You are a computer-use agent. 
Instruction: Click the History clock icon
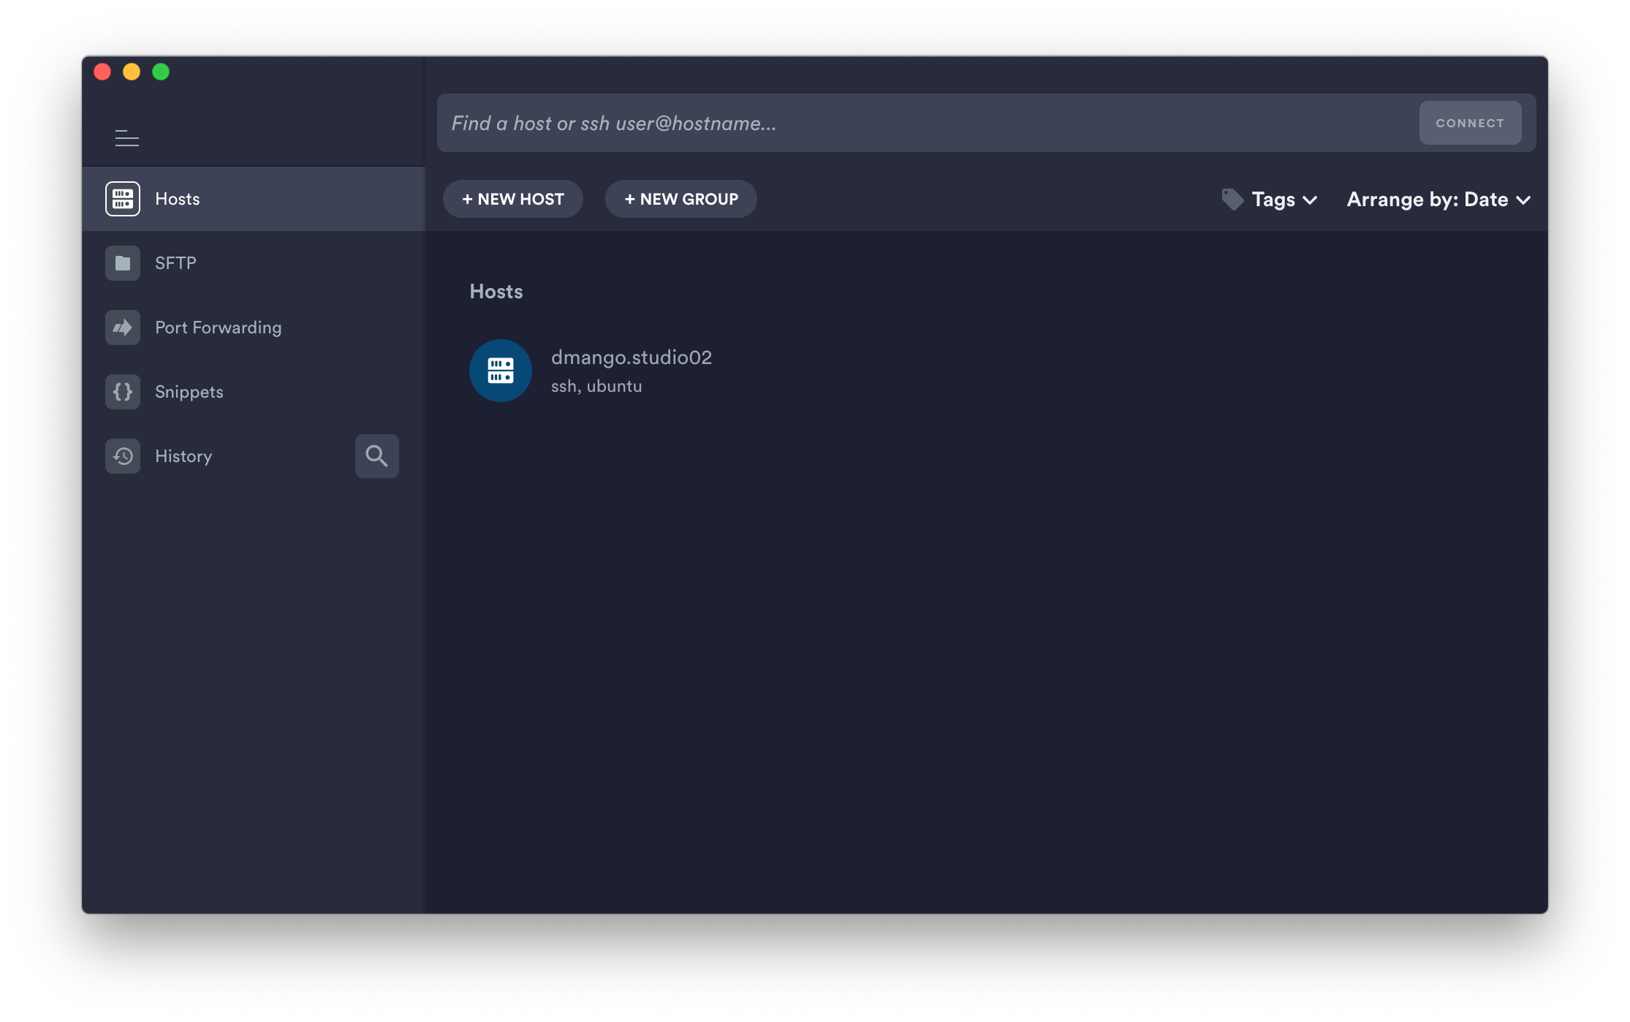coord(123,456)
